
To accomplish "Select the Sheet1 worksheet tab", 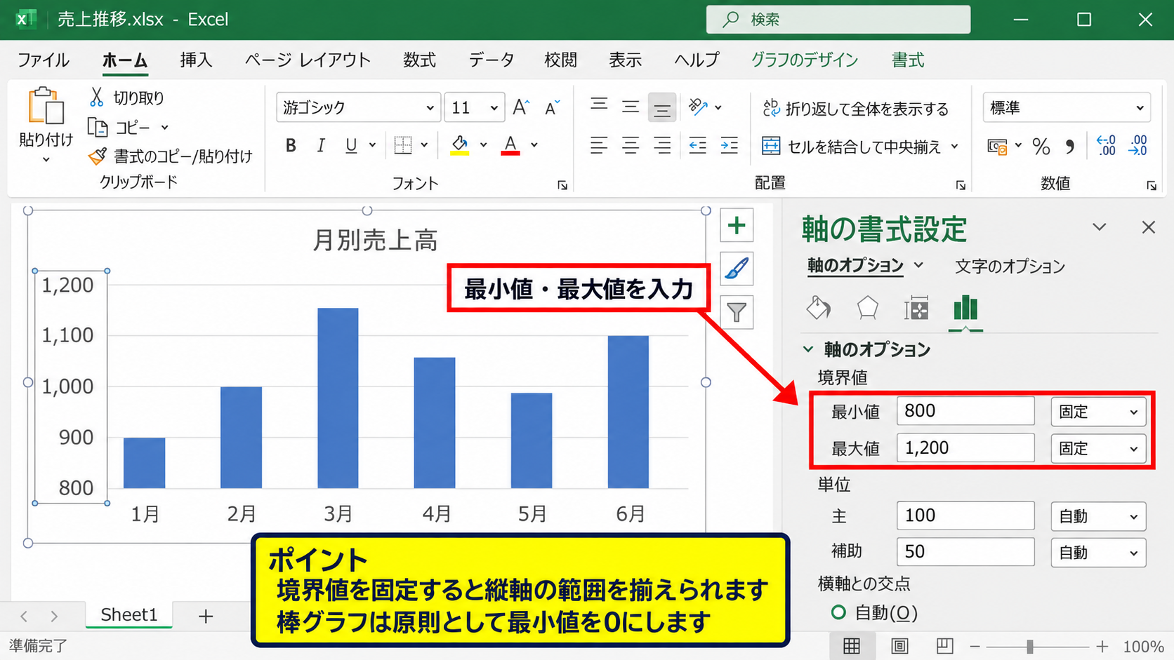I will (129, 614).
